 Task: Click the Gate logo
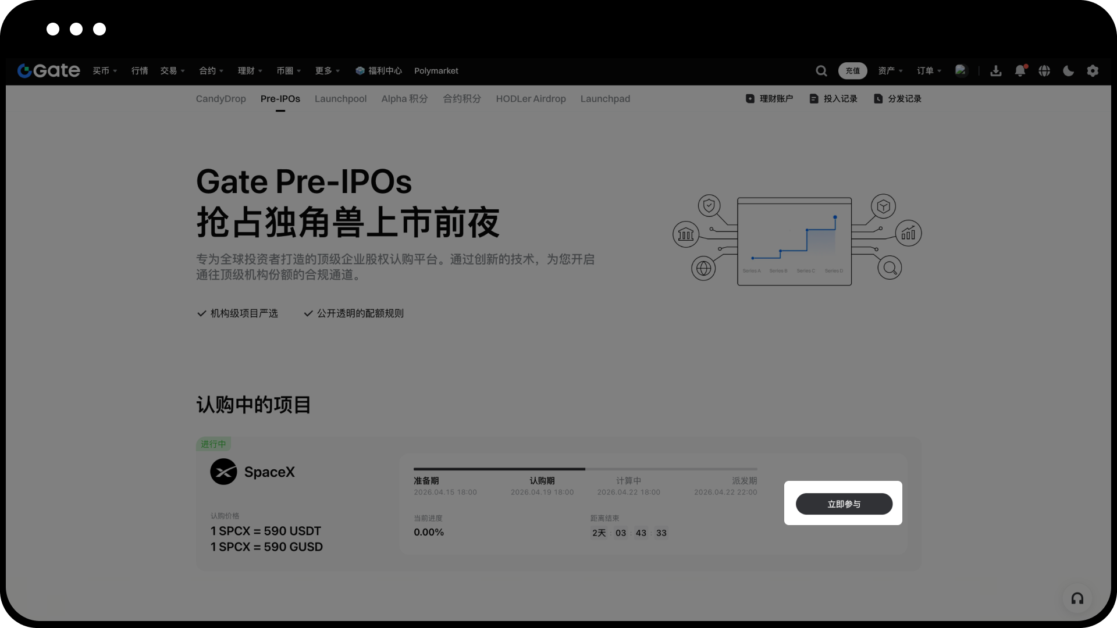tap(49, 71)
